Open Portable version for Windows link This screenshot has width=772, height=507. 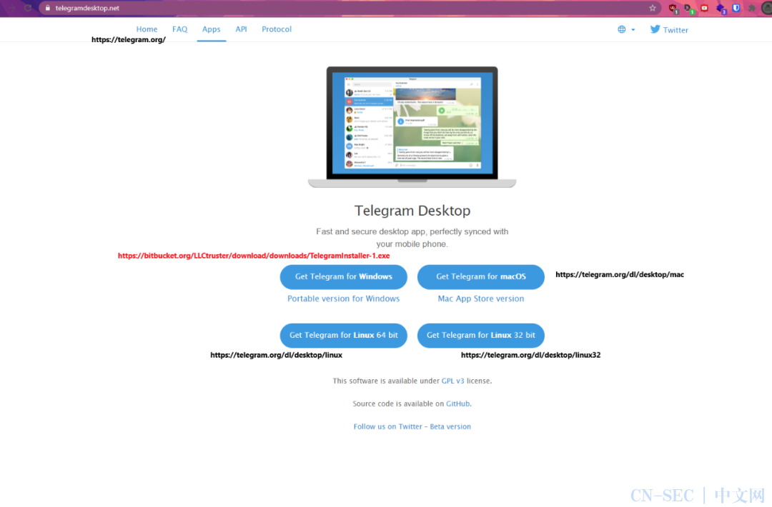point(344,298)
